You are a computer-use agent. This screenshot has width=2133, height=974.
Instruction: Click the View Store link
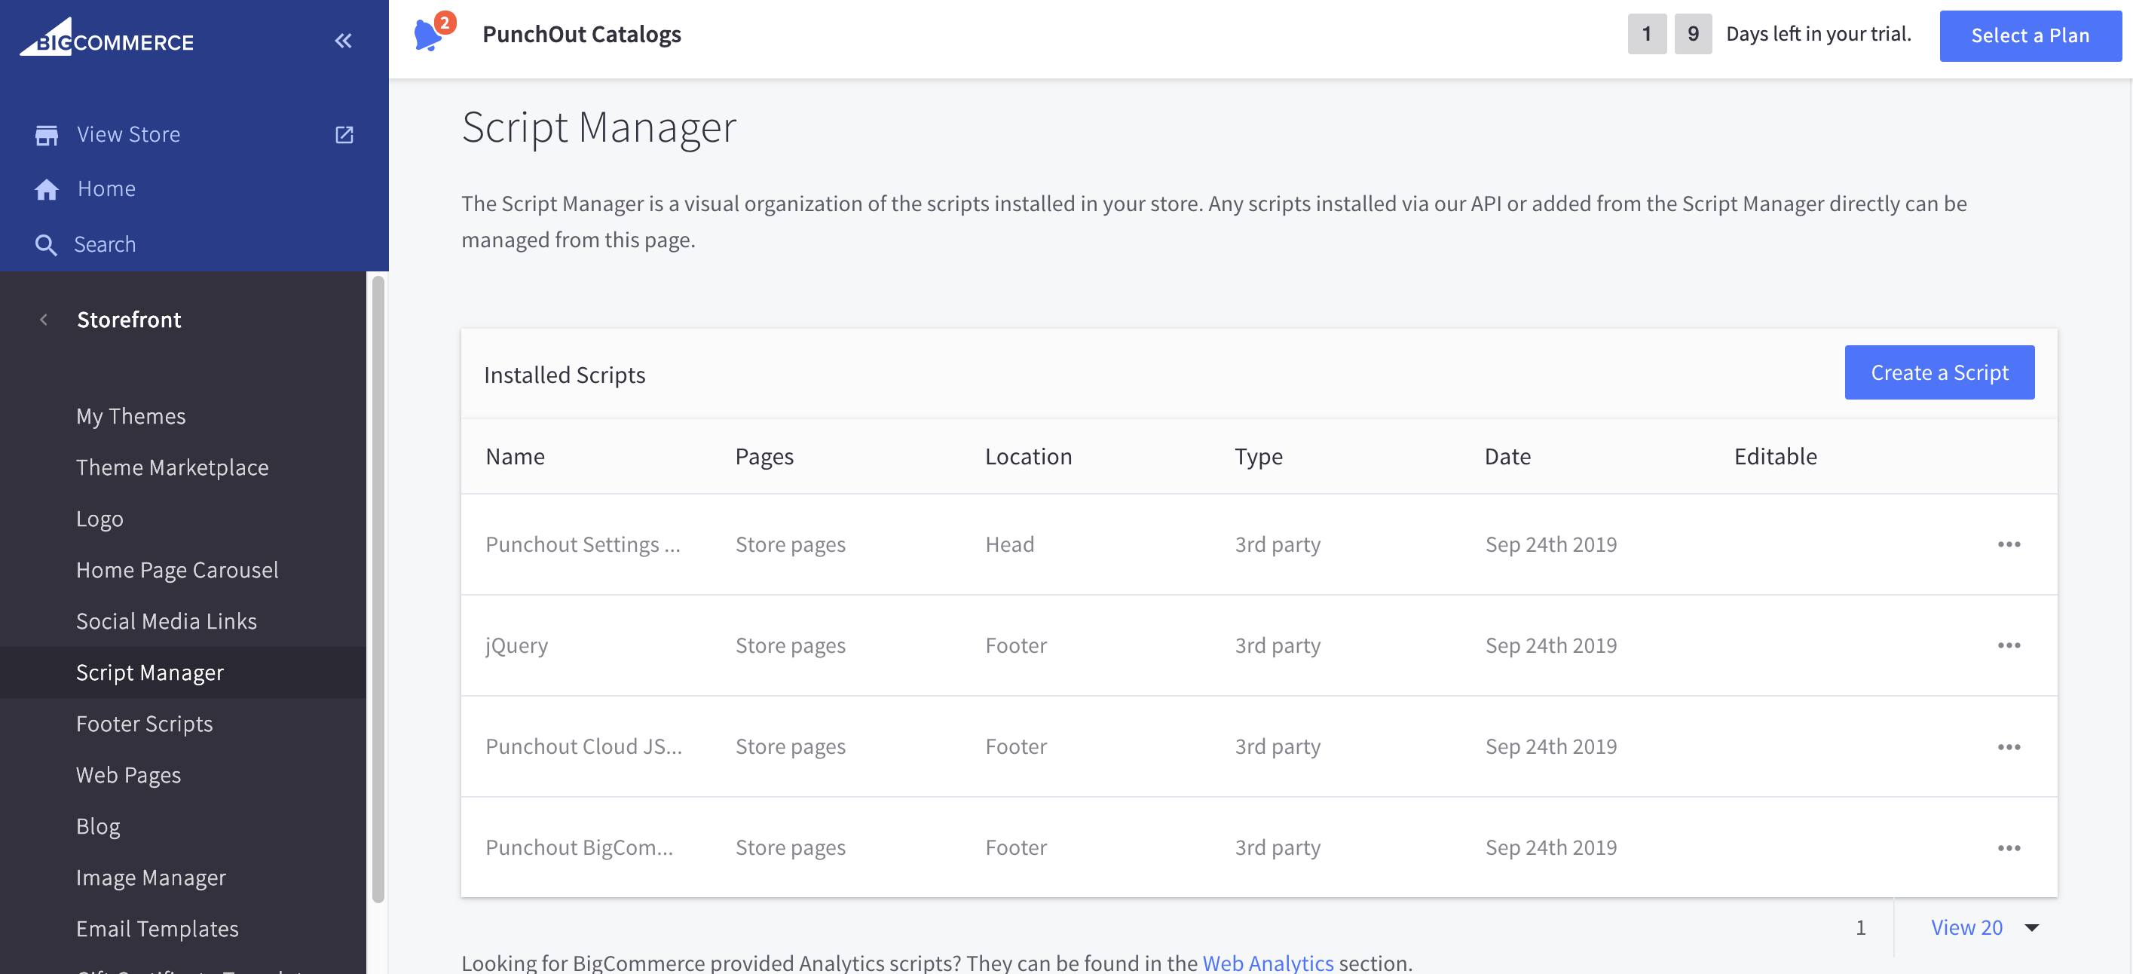click(x=128, y=134)
